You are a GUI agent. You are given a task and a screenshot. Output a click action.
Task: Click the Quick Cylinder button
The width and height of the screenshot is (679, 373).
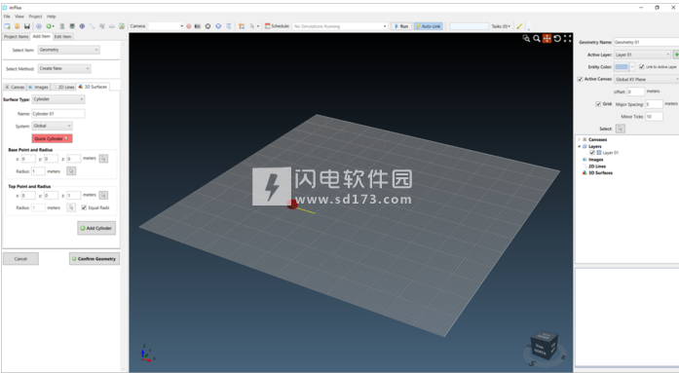click(x=52, y=138)
